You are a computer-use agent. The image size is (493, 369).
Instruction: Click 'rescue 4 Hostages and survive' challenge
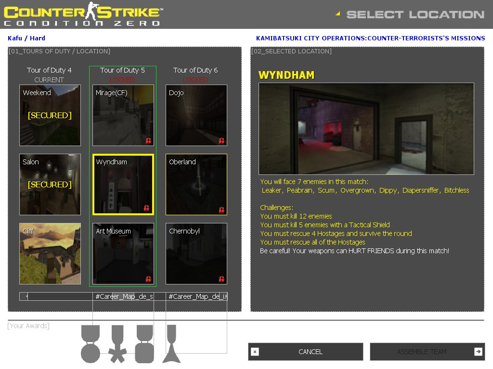click(336, 234)
